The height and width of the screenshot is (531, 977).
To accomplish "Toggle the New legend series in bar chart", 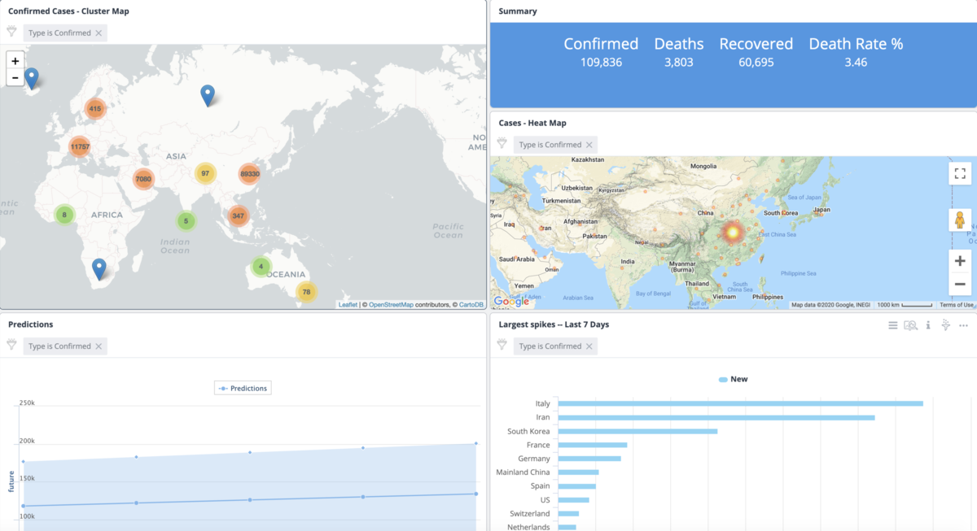I will tap(733, 379).
